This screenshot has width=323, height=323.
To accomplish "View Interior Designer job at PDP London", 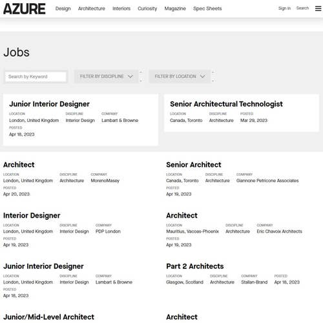I will point(32,216).
